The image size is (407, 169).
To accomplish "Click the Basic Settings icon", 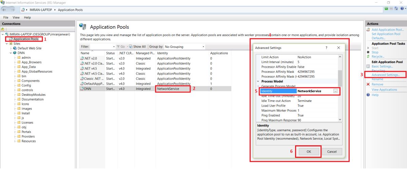I will click(x=368, y=66).
